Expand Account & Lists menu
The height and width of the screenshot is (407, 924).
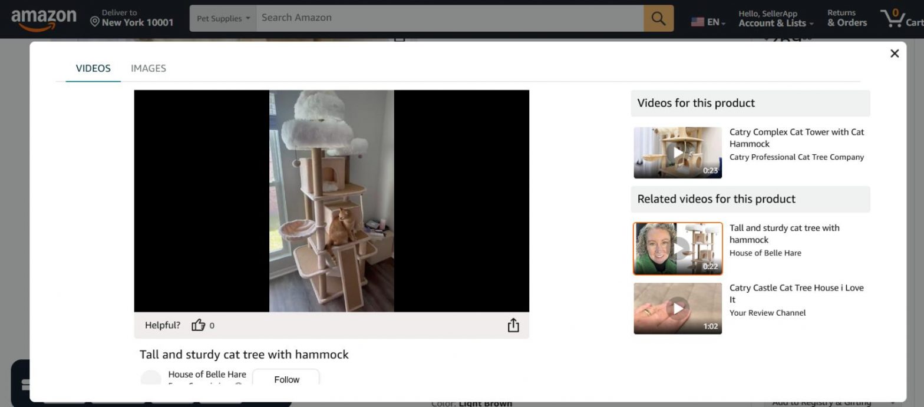[775, 18]
